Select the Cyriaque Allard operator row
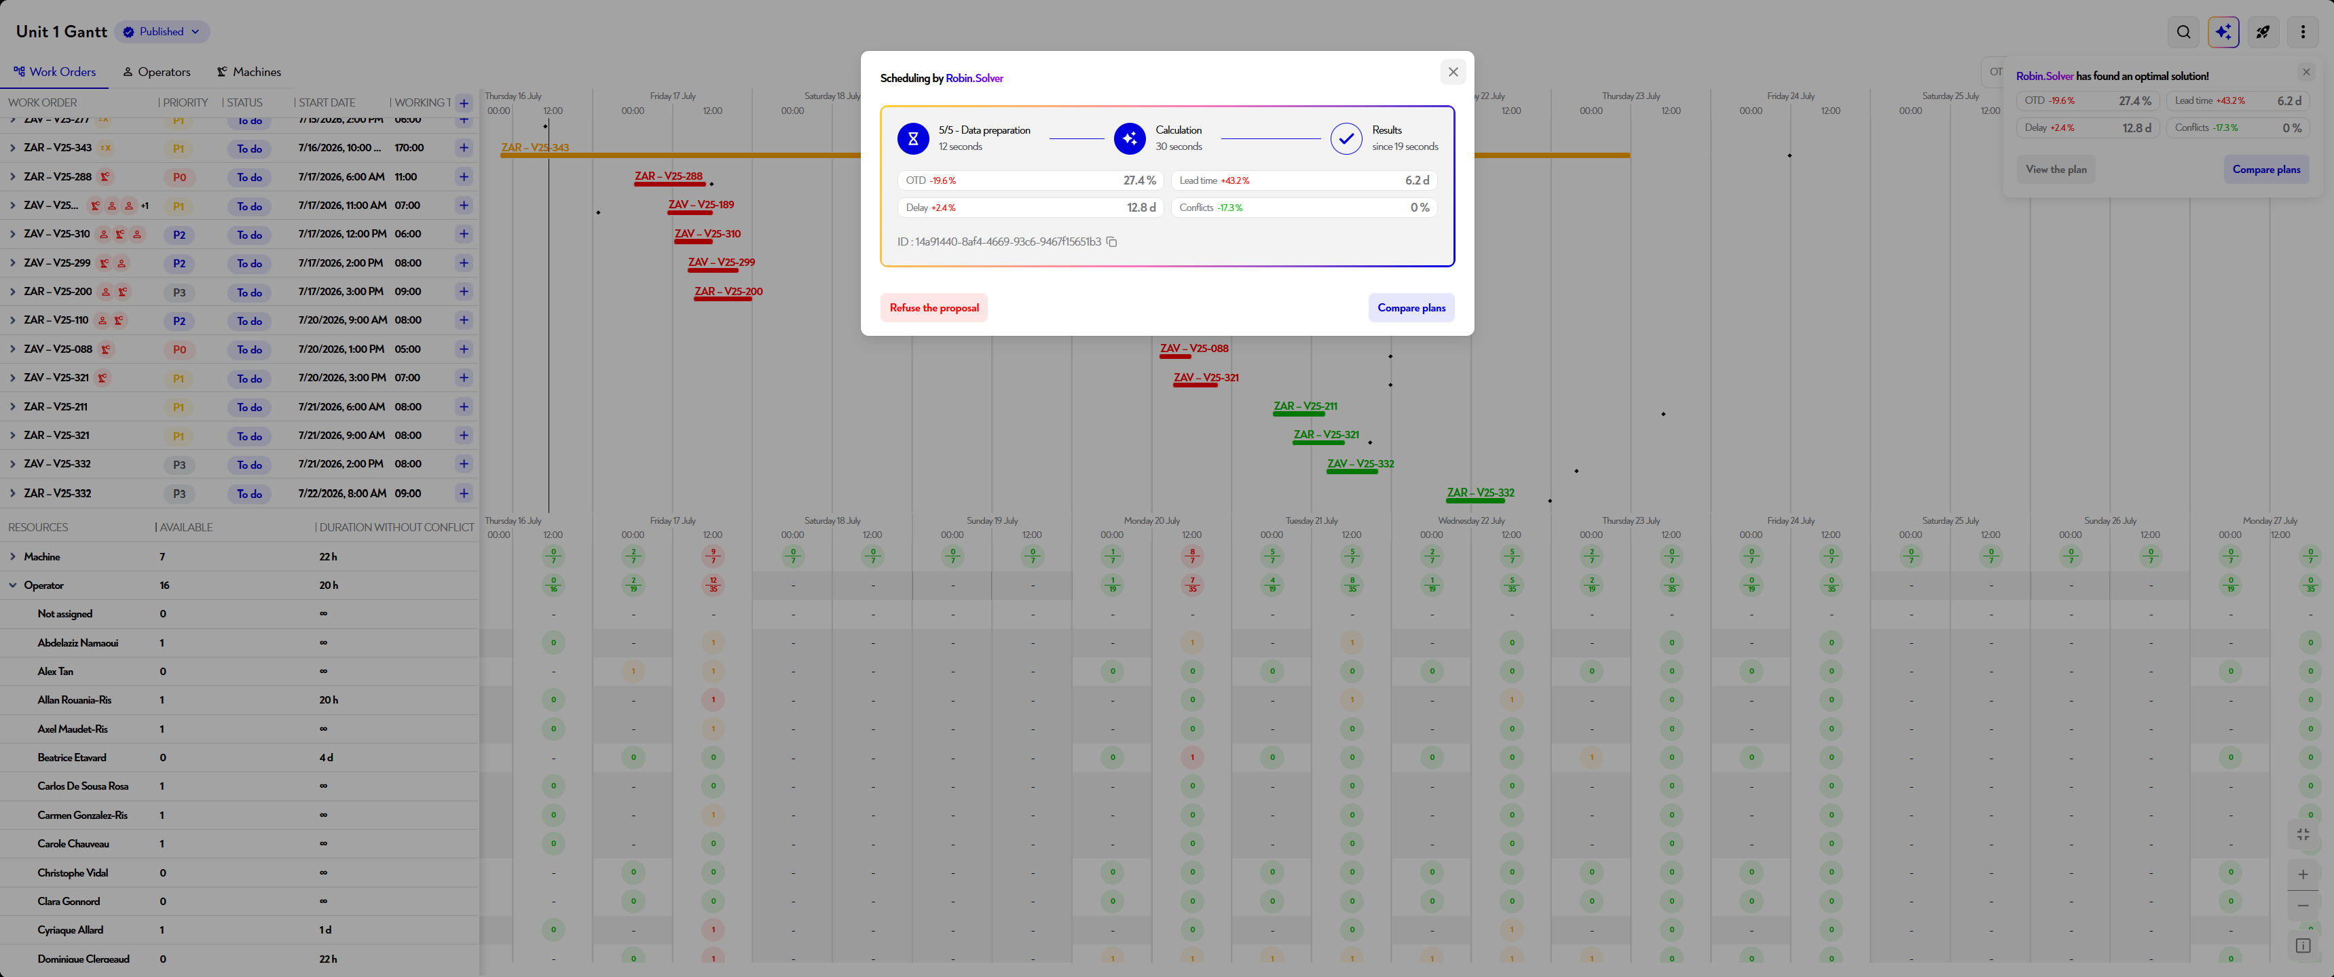This screenshot has width=2334, height=977. click(239, 930)
